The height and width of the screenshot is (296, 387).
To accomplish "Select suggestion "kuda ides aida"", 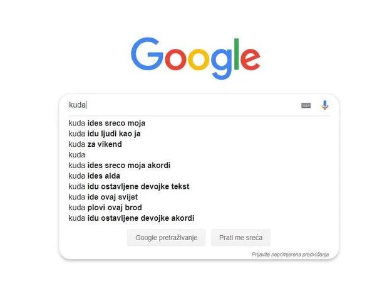I will click(x=95, y=176).
